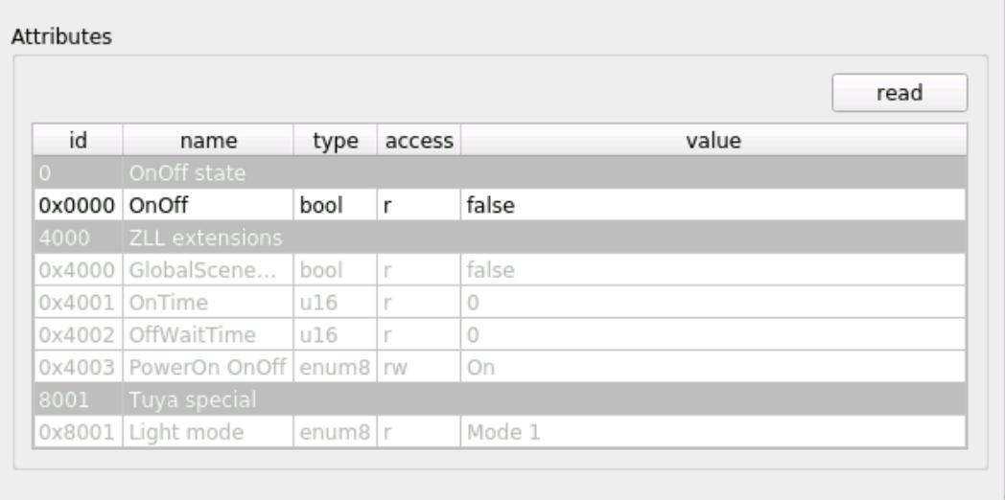Select the 0x4002 id cell
The image size is (1005, 500).
coord(78,335)
